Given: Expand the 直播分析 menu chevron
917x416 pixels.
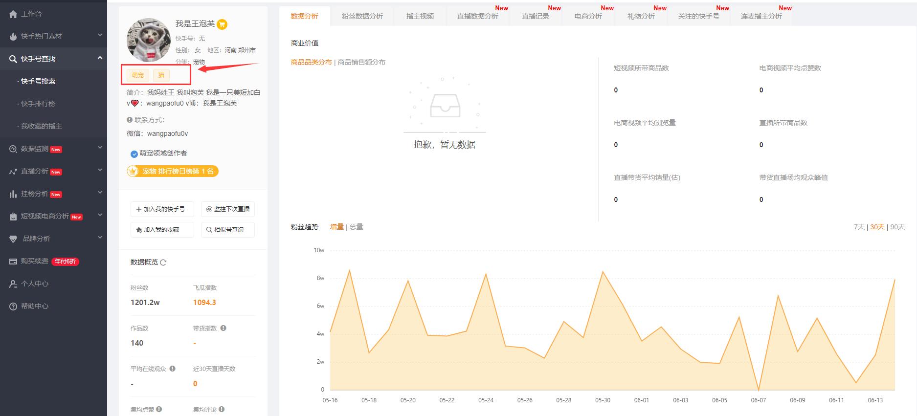Looking at the screenshot, I should point(100,170).
